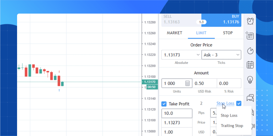This screenshot has width=273, height=136.
Task: Click the 1.13080 price axis label
Action: pyautogui.click(x=150, y=131)
